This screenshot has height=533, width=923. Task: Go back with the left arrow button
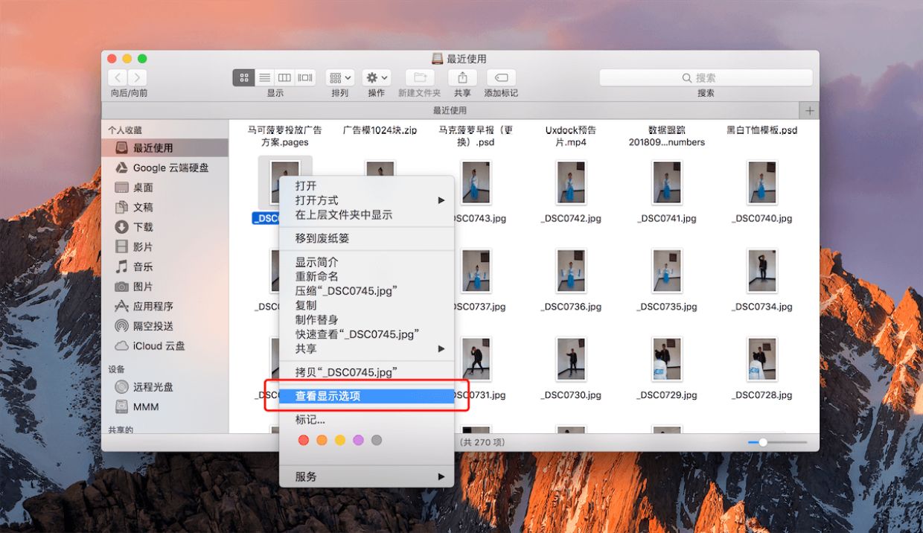[118, 77]
